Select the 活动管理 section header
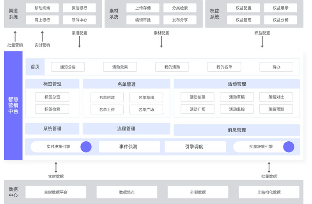 click(x=237, y=84)
